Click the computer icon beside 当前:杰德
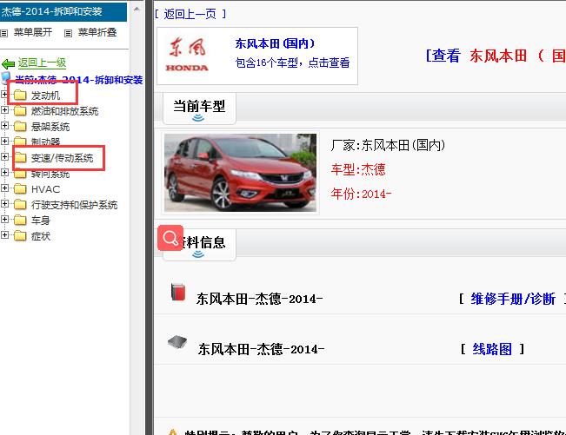The image size is (566, 435). click(6, 77)
